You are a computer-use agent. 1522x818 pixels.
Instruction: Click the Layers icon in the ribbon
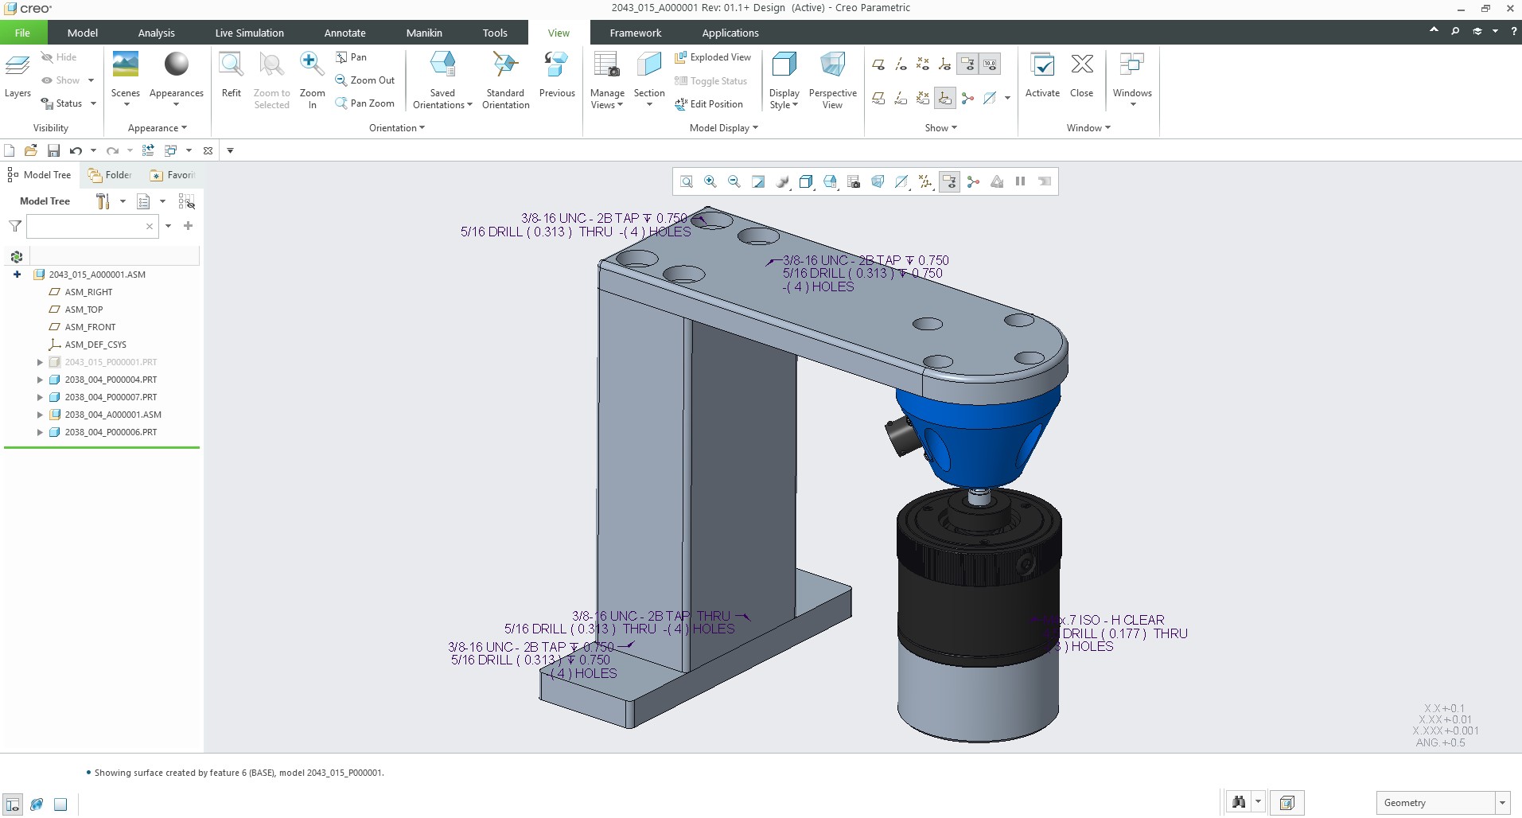18,66
